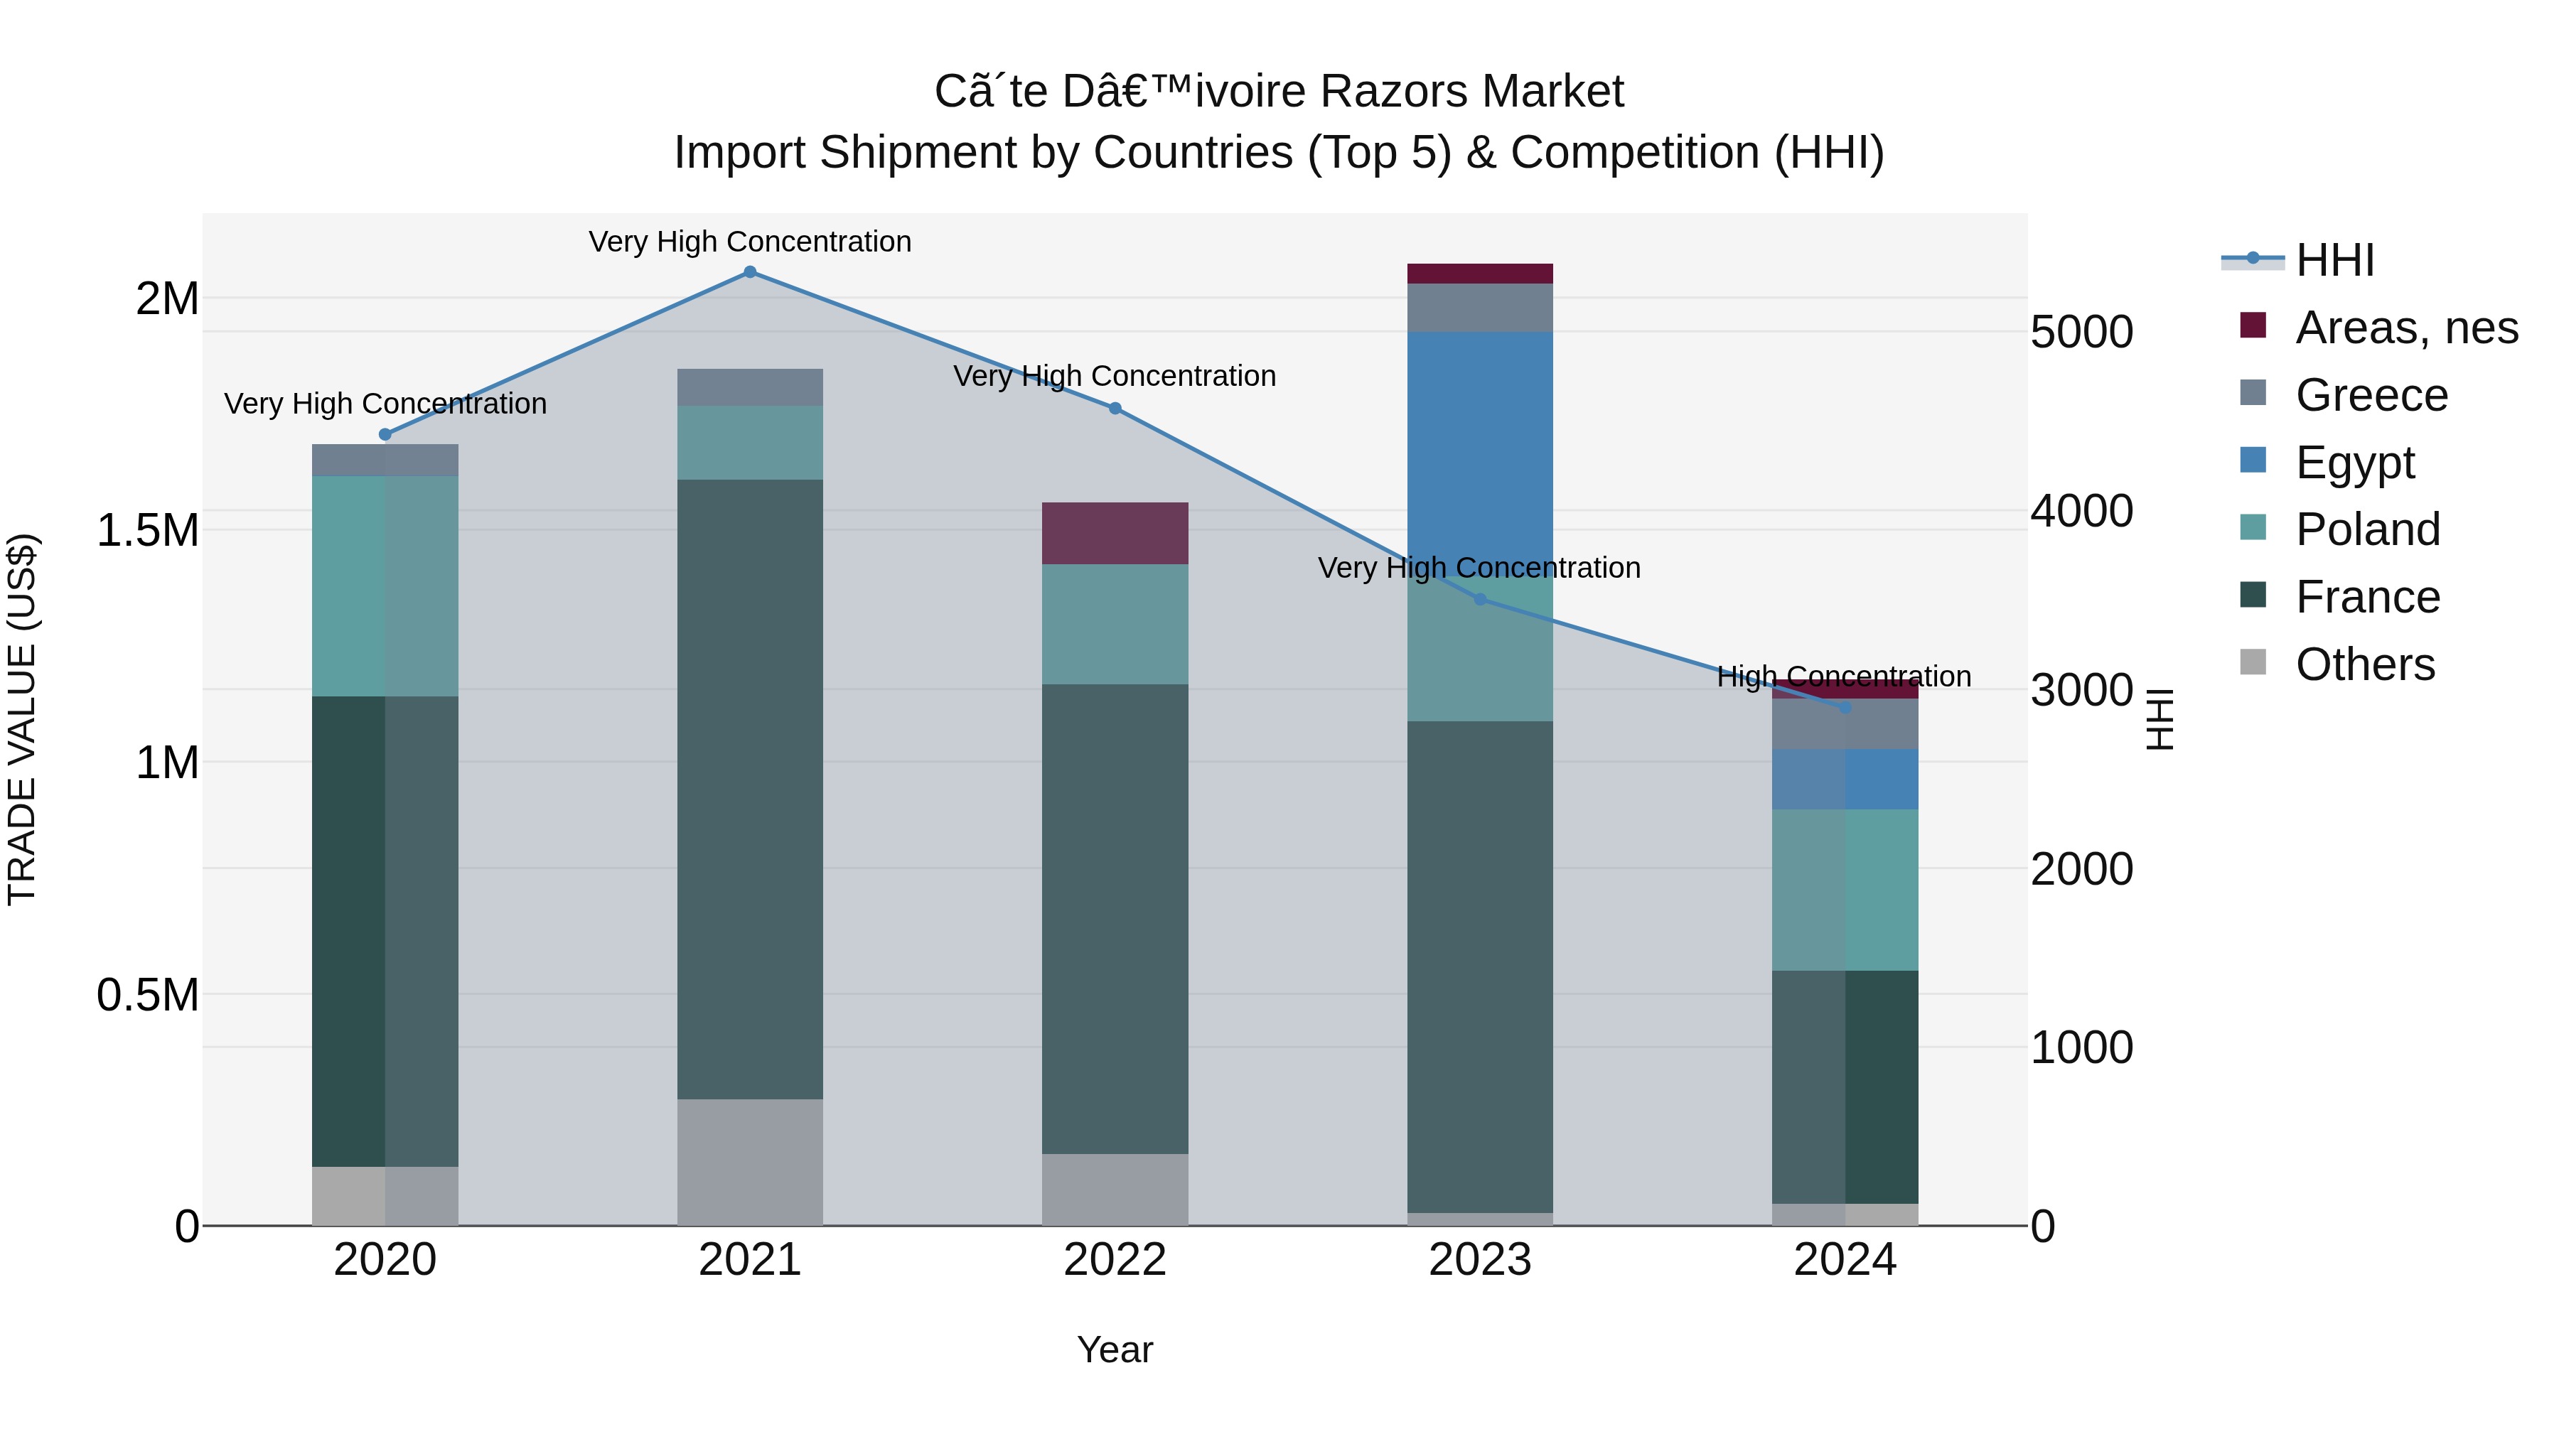Click the '2M' left axis tick label
This screenshot has width=2559, height=1439.
(167, 299)
